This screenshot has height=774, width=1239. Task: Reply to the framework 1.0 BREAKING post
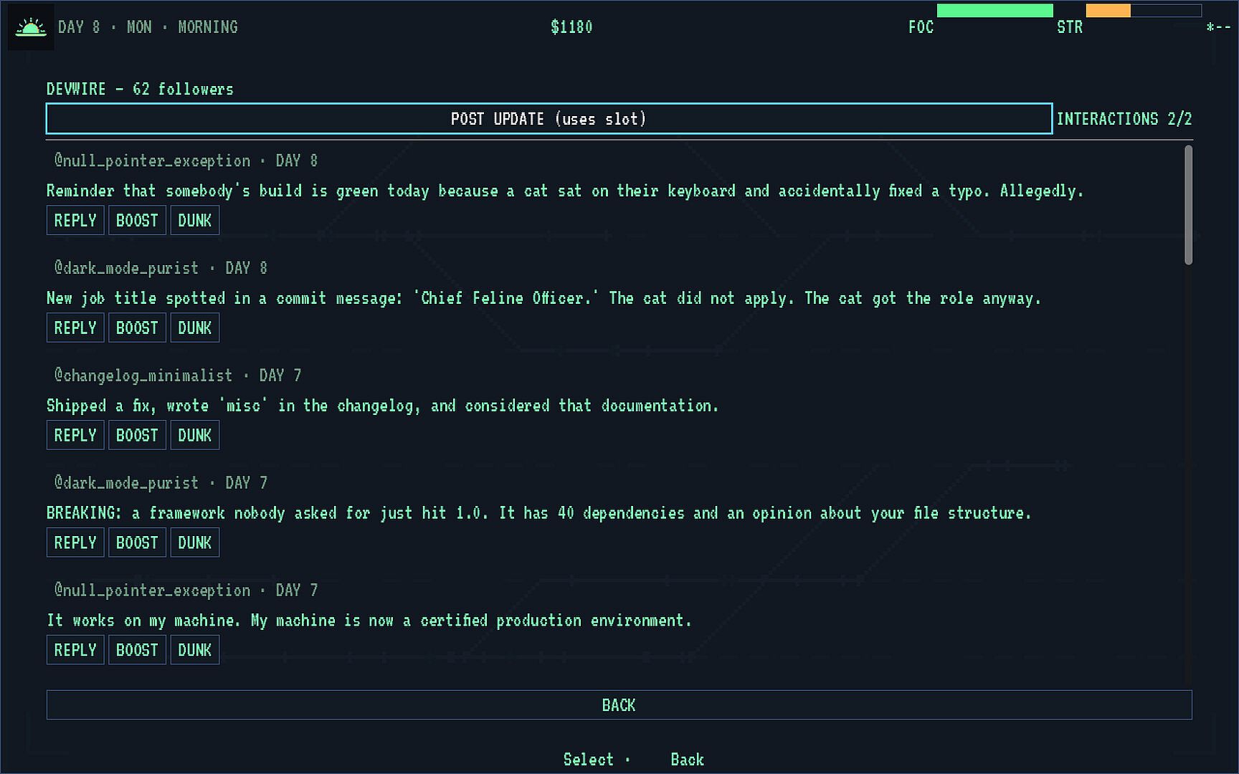75,543
